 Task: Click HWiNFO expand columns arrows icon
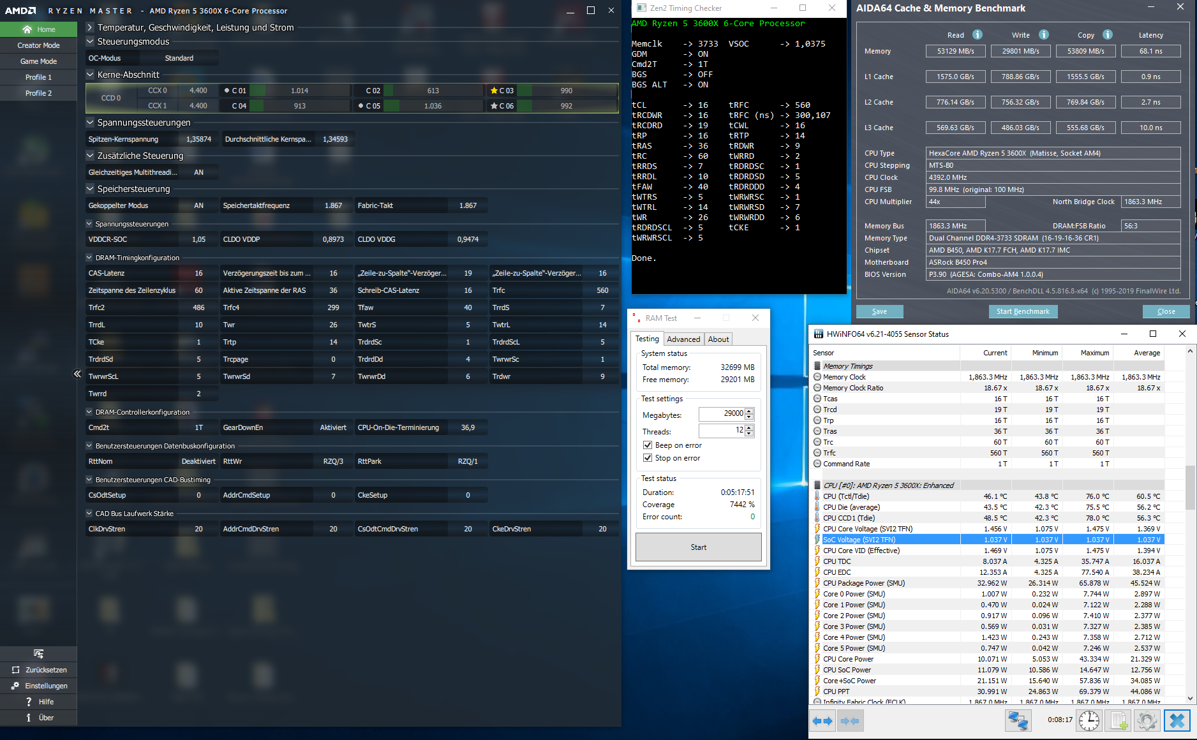click(x=822, y=721)
